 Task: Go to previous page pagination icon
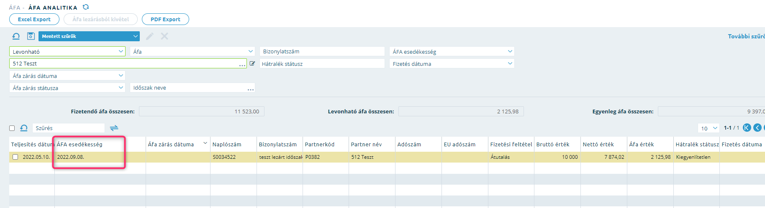757,128
